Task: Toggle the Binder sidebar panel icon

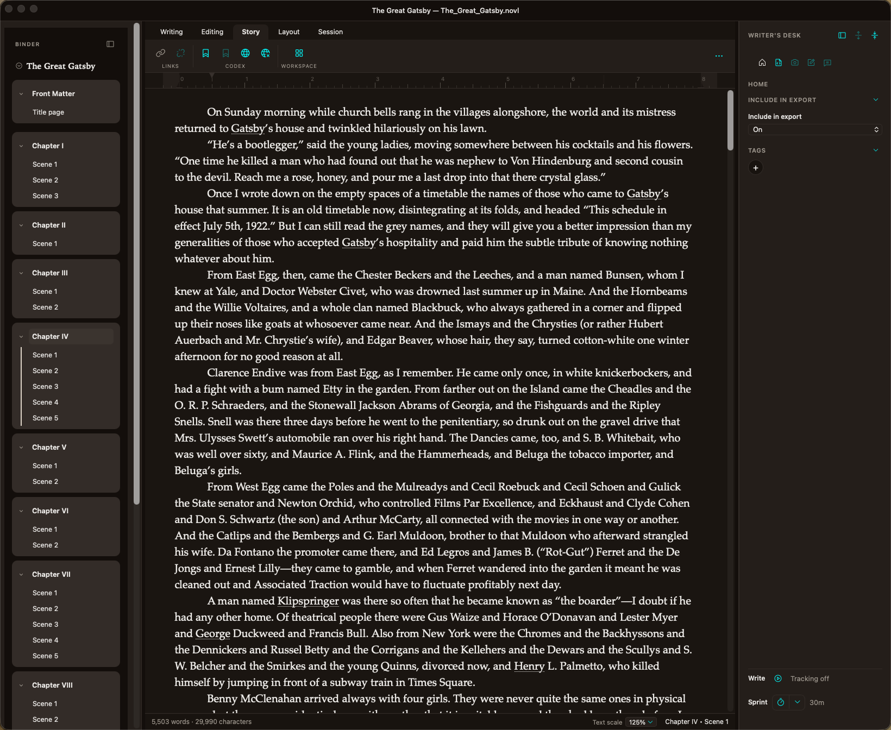Action: (110, 44)
